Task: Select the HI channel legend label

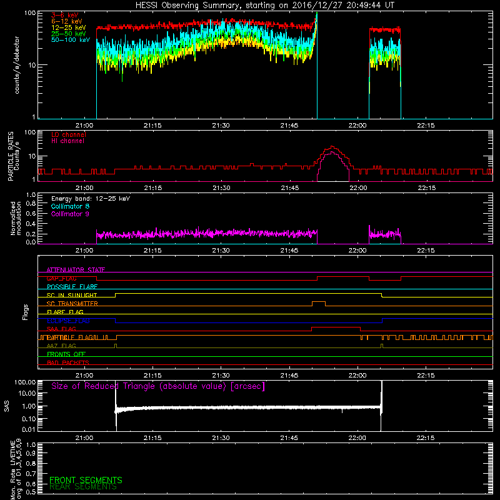Action: (x=67, y=141)
